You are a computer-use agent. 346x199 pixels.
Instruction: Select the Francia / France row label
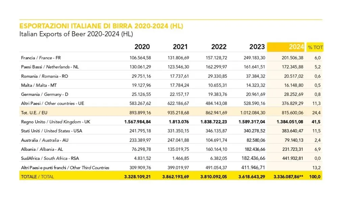pos(41,58)
